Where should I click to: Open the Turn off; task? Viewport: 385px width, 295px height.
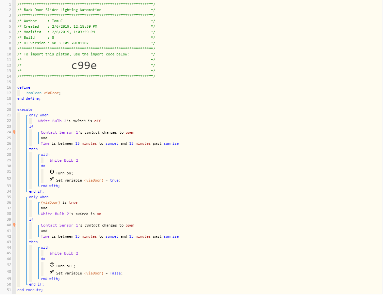coord(65,266)
